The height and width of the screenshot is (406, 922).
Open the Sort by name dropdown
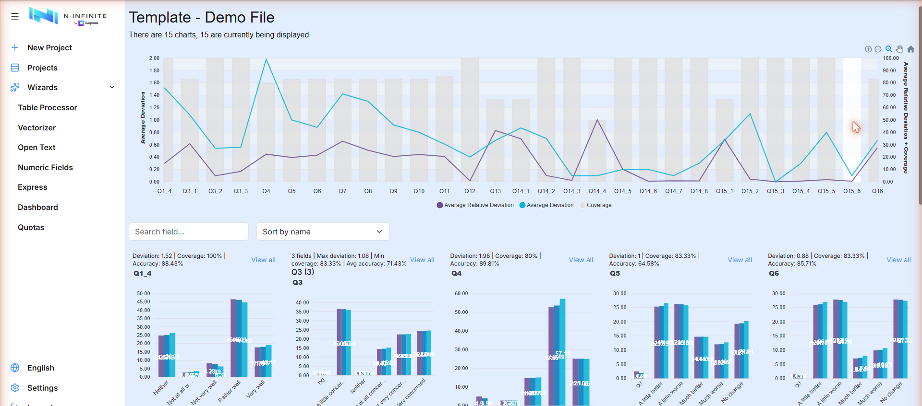[x=323, y=232]
